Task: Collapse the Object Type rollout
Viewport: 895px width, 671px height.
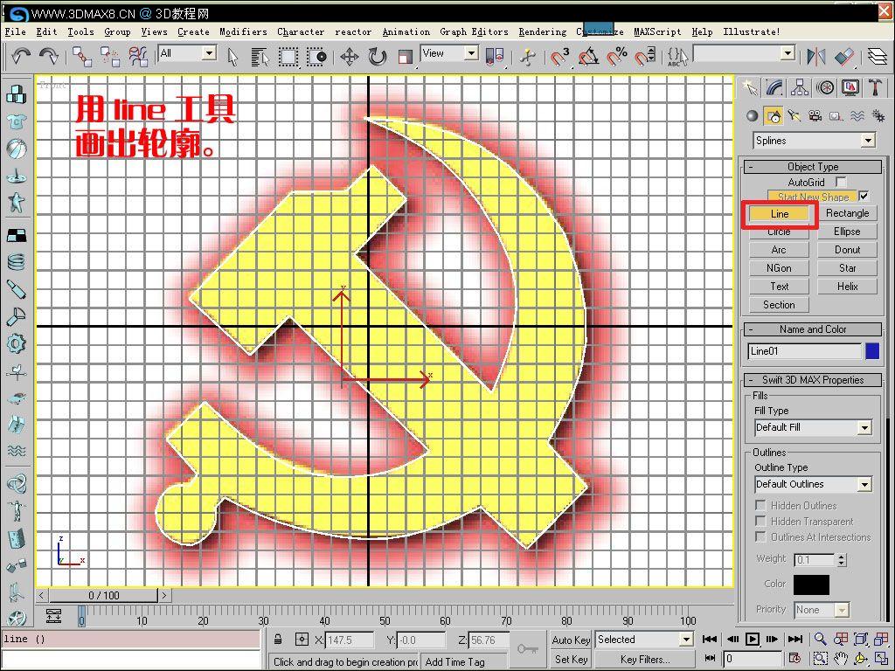Action: click(x=813, y=167)
